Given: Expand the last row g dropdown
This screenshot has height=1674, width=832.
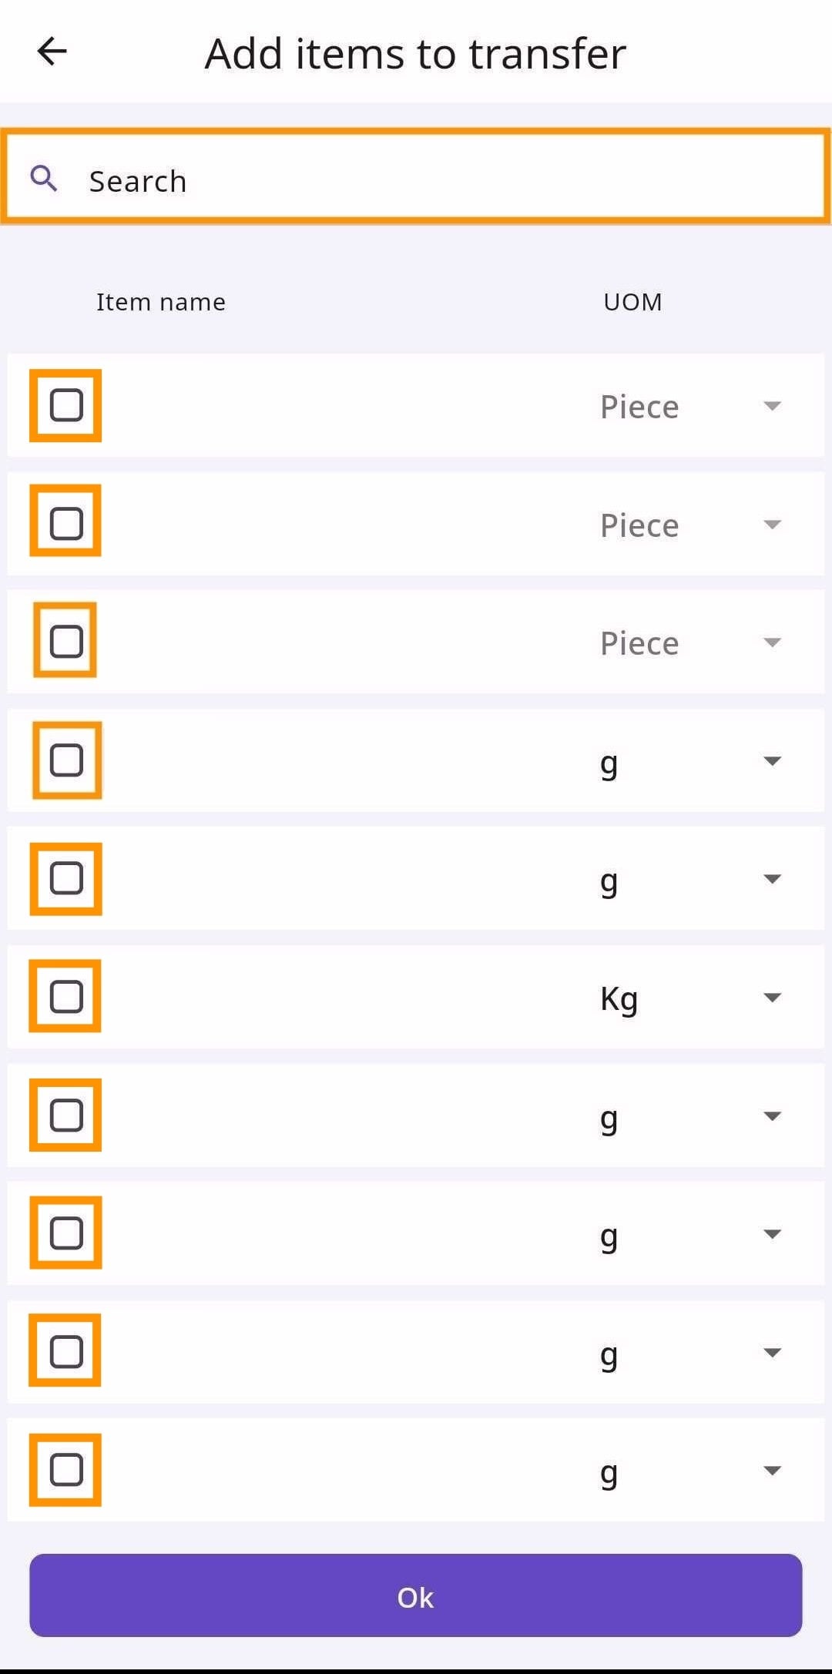Looking at the screenshot, I should [771, 1471].
